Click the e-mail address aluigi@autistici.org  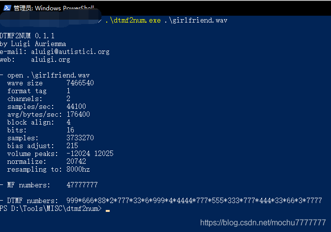coord(70,52)
